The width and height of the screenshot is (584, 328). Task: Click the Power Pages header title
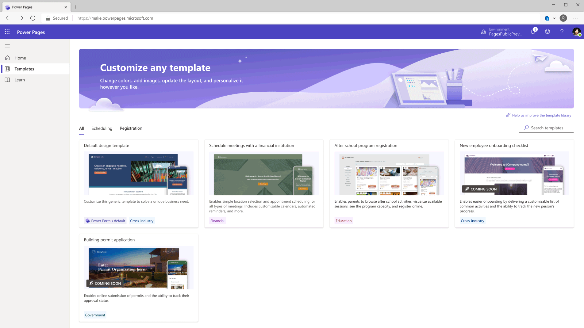(x=31, y=32)
